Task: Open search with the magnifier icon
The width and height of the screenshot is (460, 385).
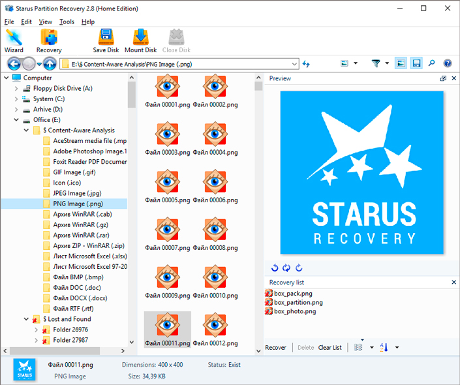Action: pyautogui.click(x=431, y=63)
